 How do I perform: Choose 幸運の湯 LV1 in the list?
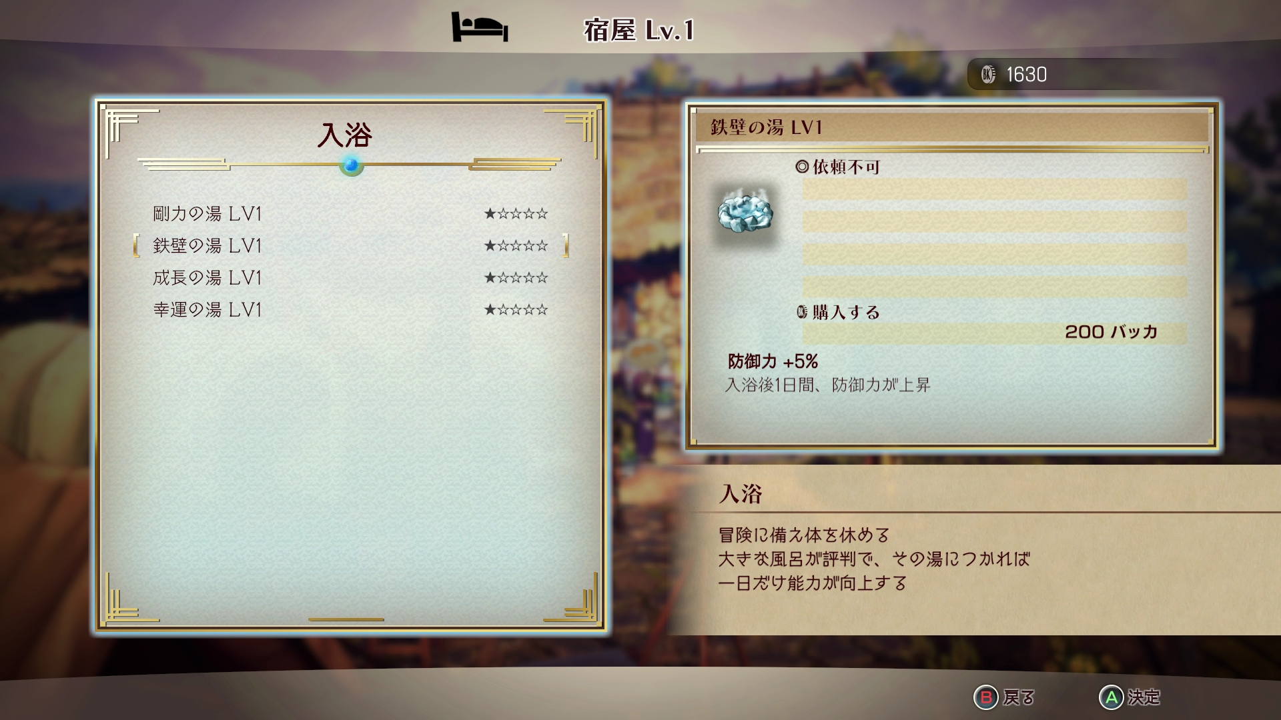350,309
